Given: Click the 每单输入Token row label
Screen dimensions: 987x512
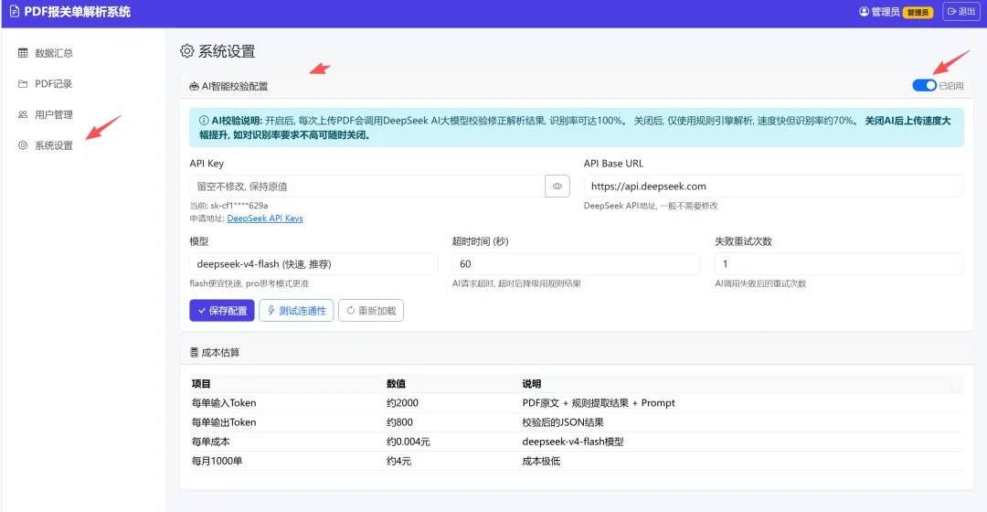Looking at the screenshot, I should (x=224, y=403).
